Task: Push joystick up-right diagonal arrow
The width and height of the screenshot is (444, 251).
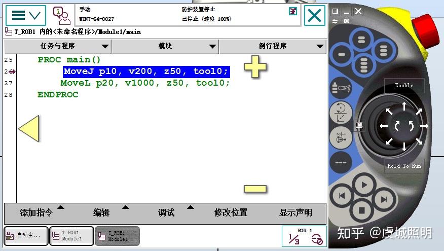Action: (419, 112)
